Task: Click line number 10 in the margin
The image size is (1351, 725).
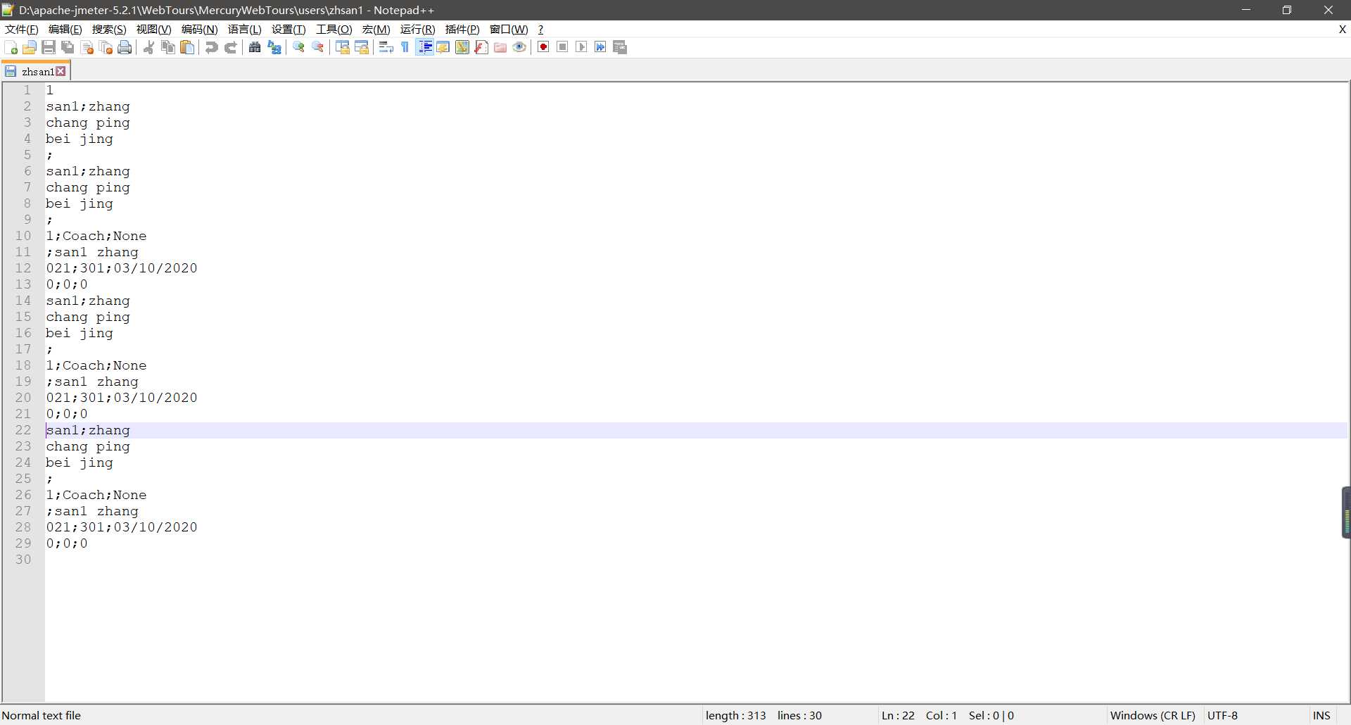Action: coord(23,236)
